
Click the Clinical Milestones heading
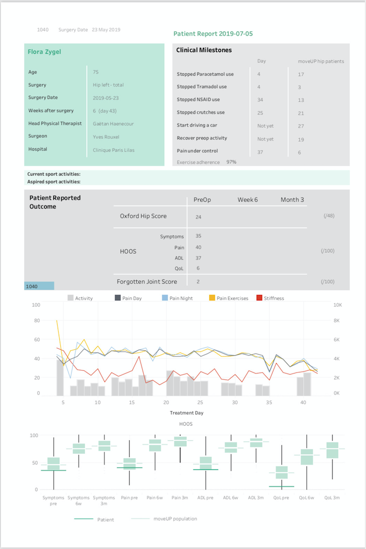point(204,50)
